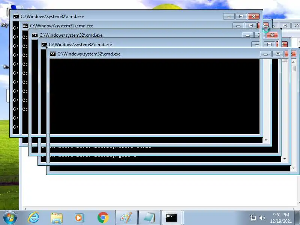Minimize the uppermost cmd.exe window
Viewport: 300px width, 225px height.
(x=229, y=16)
